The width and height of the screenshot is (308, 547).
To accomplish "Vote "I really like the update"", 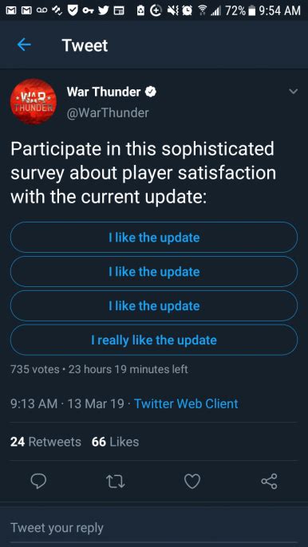I will (x=154, y=340).
